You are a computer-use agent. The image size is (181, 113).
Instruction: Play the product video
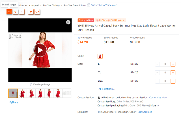[x=40, y=50]
